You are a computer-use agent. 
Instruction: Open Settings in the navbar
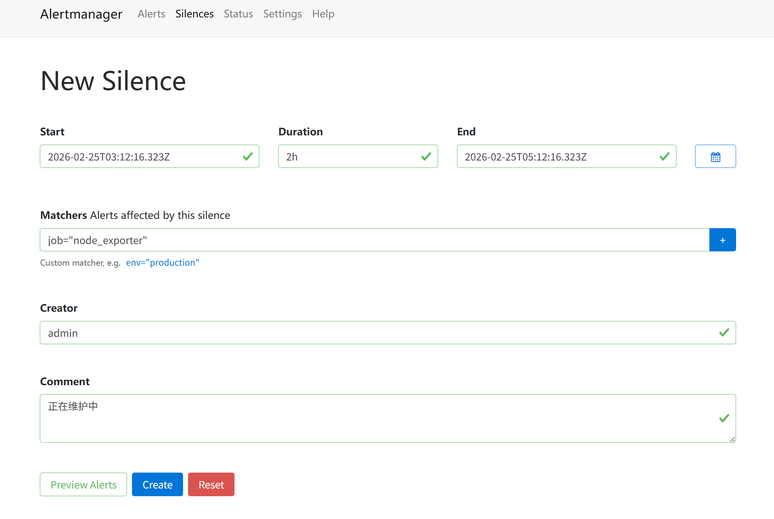tap(282, 14)
